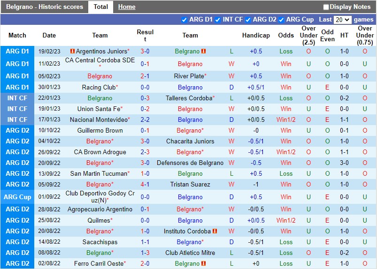
Task: Toggle the ARG Cup filter checkbox
Action: (281, 20)
